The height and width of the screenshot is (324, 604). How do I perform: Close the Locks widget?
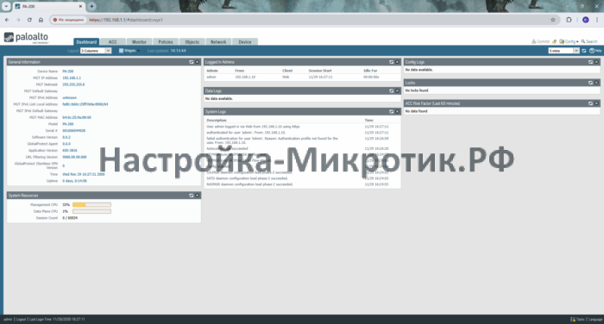point(596,83)
